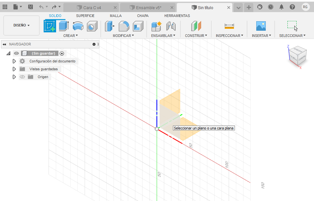Select the window selection tool icon
This screenshot has height=201, width=314.
click(x=292, y=26)
